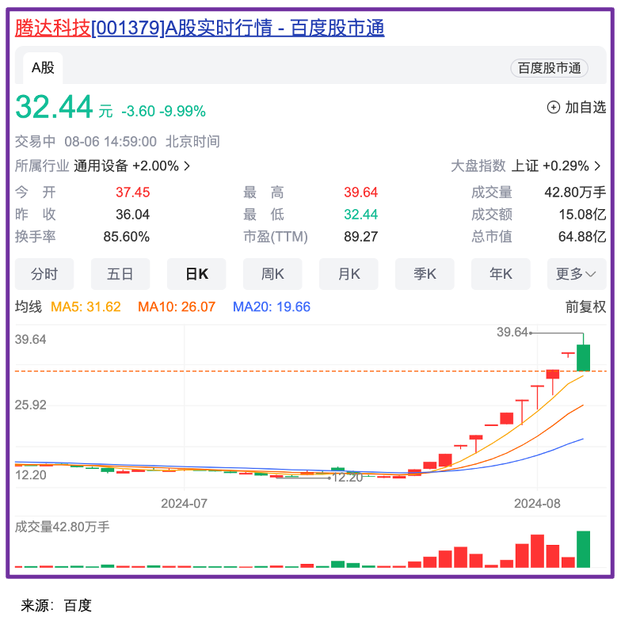This screenshot has width=621, height=632.
Task: Click the MA20 moving average label
Action: pyautogui.click(x=271, y=306)
